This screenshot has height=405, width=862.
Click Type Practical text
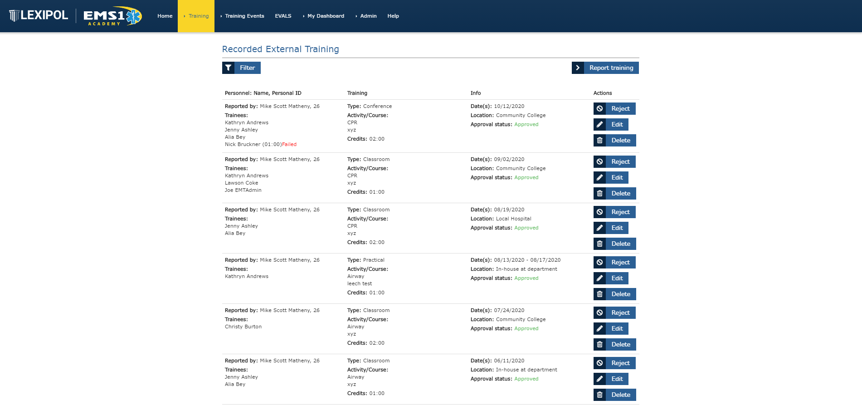pos(366,260)
